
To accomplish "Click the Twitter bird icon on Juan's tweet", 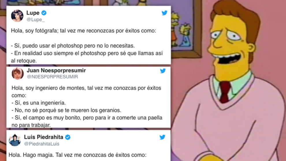I will pyautogui.click(x=163, y=71).
